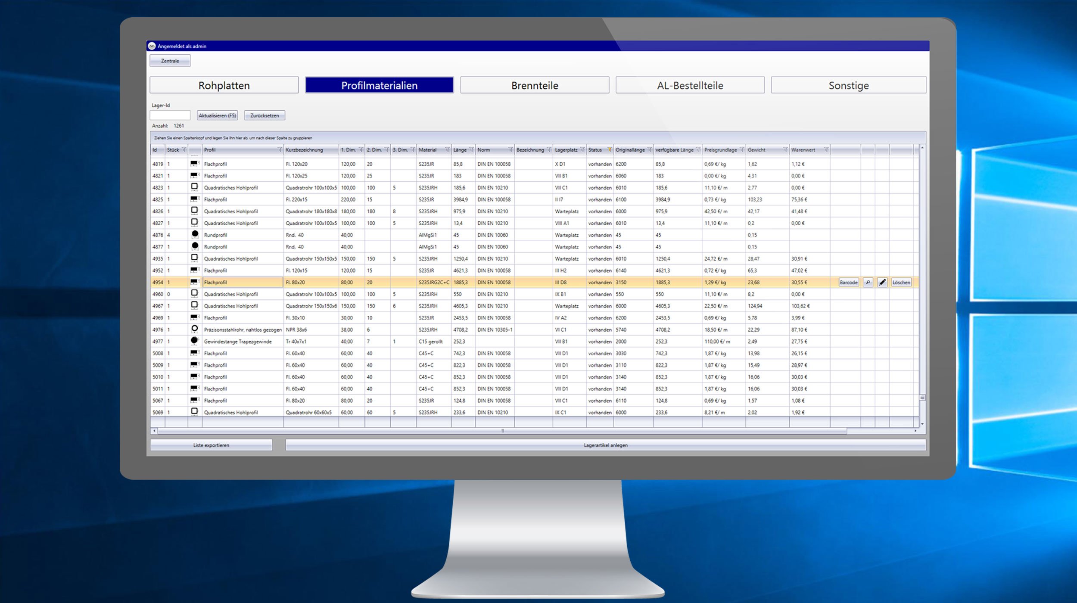Click the Stück column filter funnel icon
This screenshot has width=1077, height=603.
point(184,150)
